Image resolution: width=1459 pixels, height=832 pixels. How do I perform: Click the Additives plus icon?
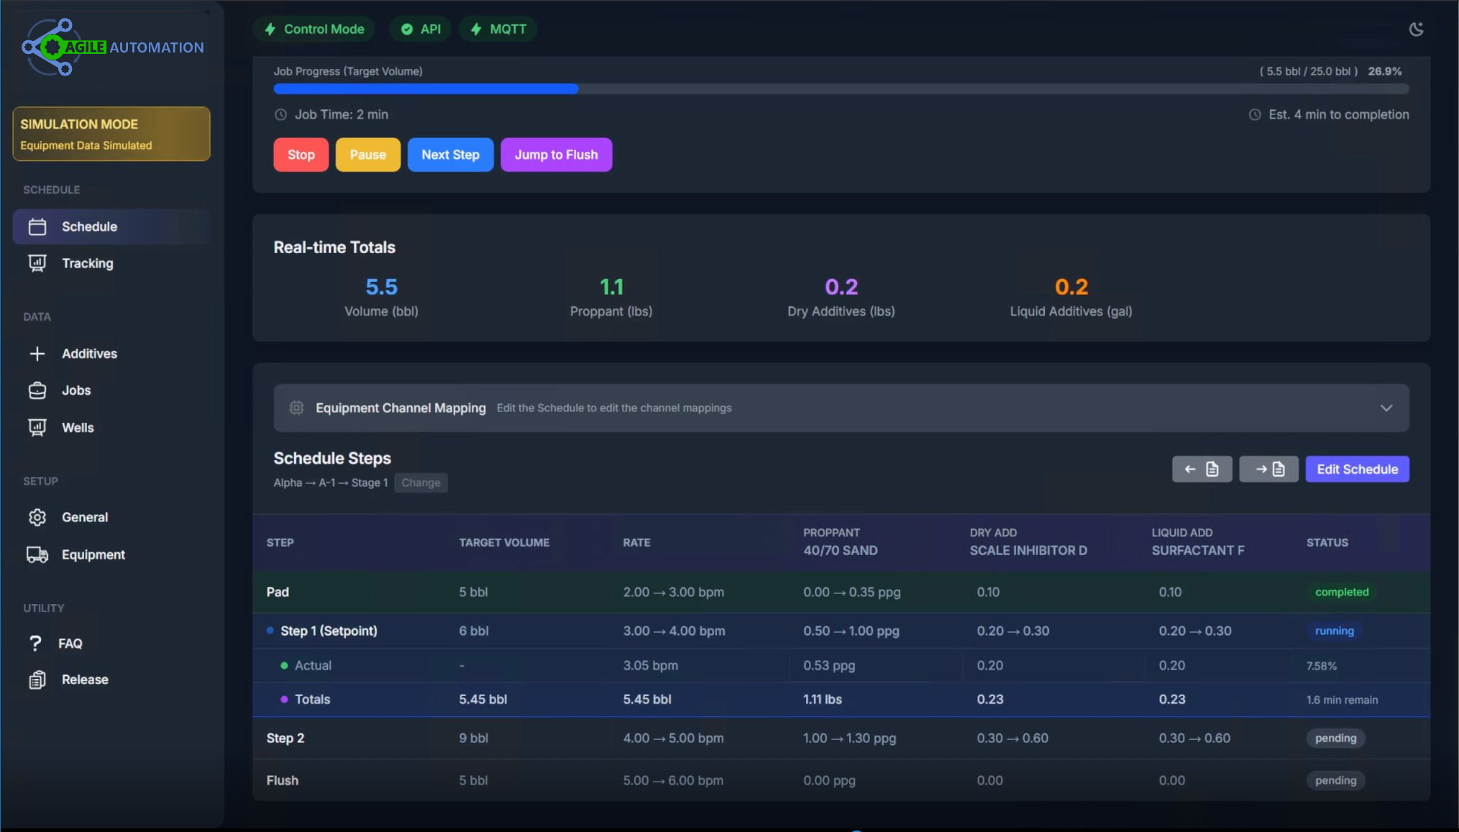point(37,353)
